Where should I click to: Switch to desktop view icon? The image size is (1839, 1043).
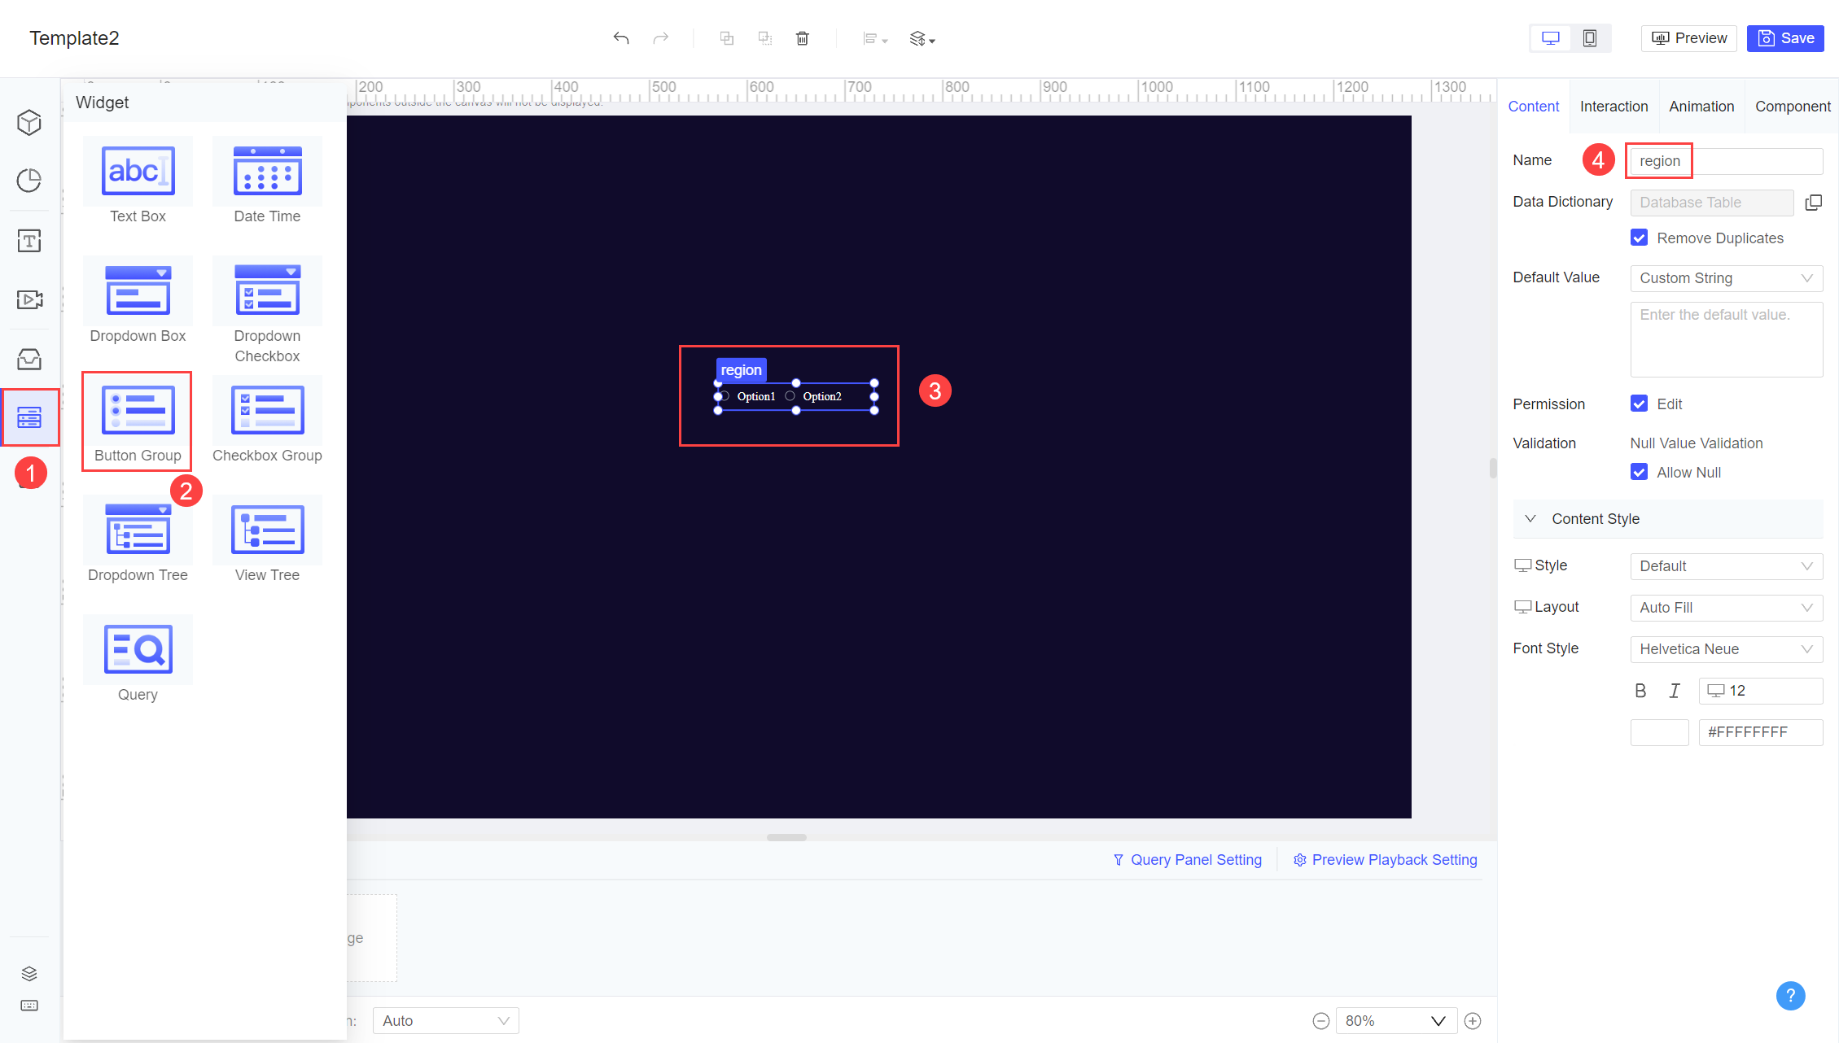(x=1551, y=38)
